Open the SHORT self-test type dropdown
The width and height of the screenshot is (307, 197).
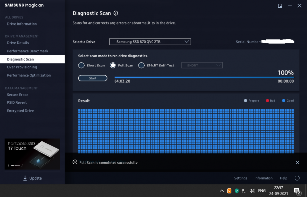point(202,66)
